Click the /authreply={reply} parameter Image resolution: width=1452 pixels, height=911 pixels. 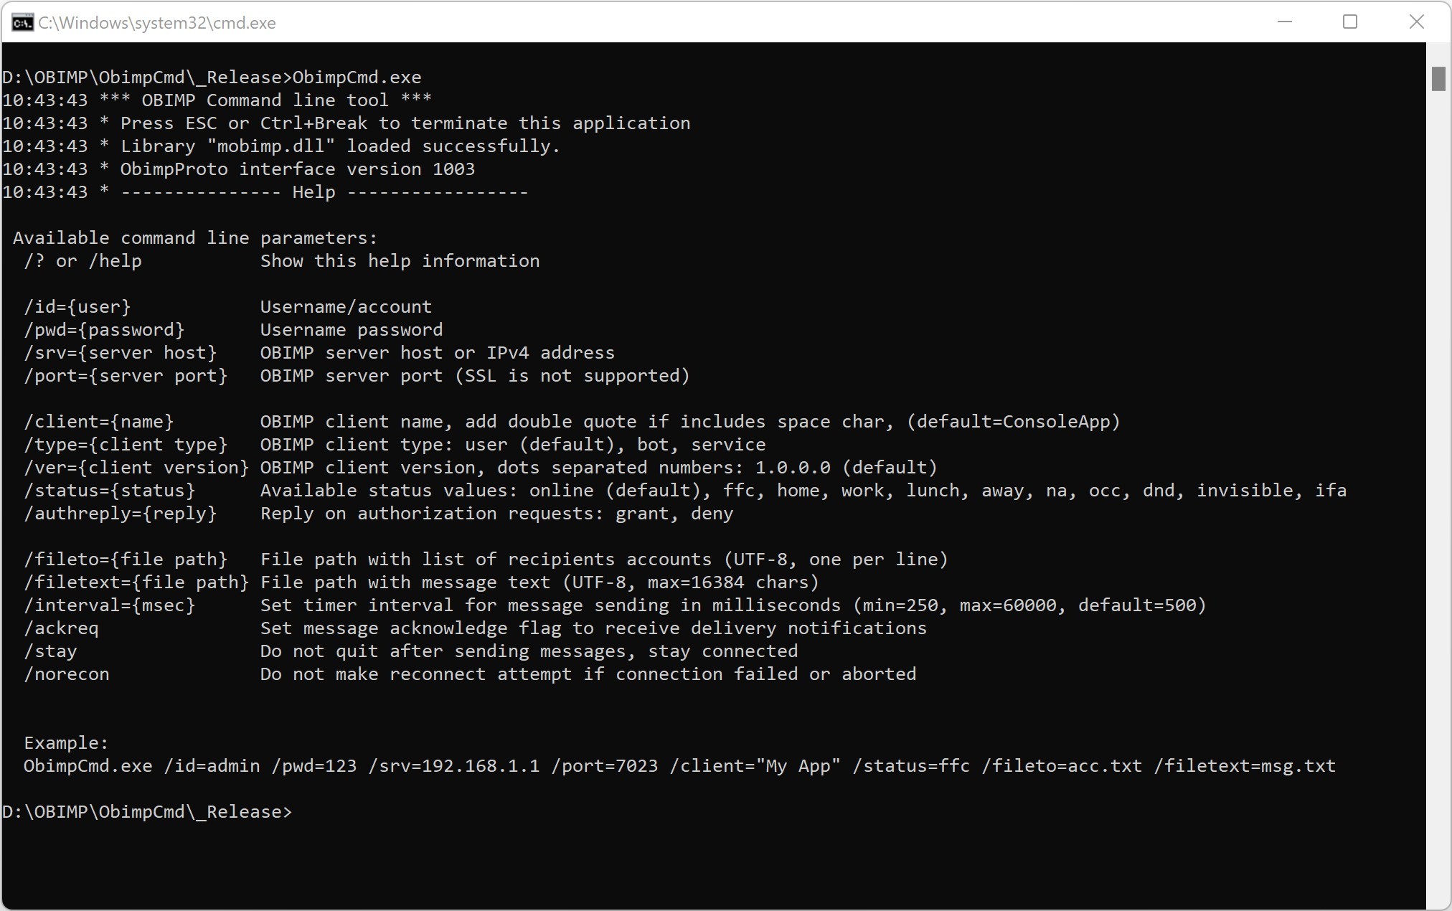(120, 514)
